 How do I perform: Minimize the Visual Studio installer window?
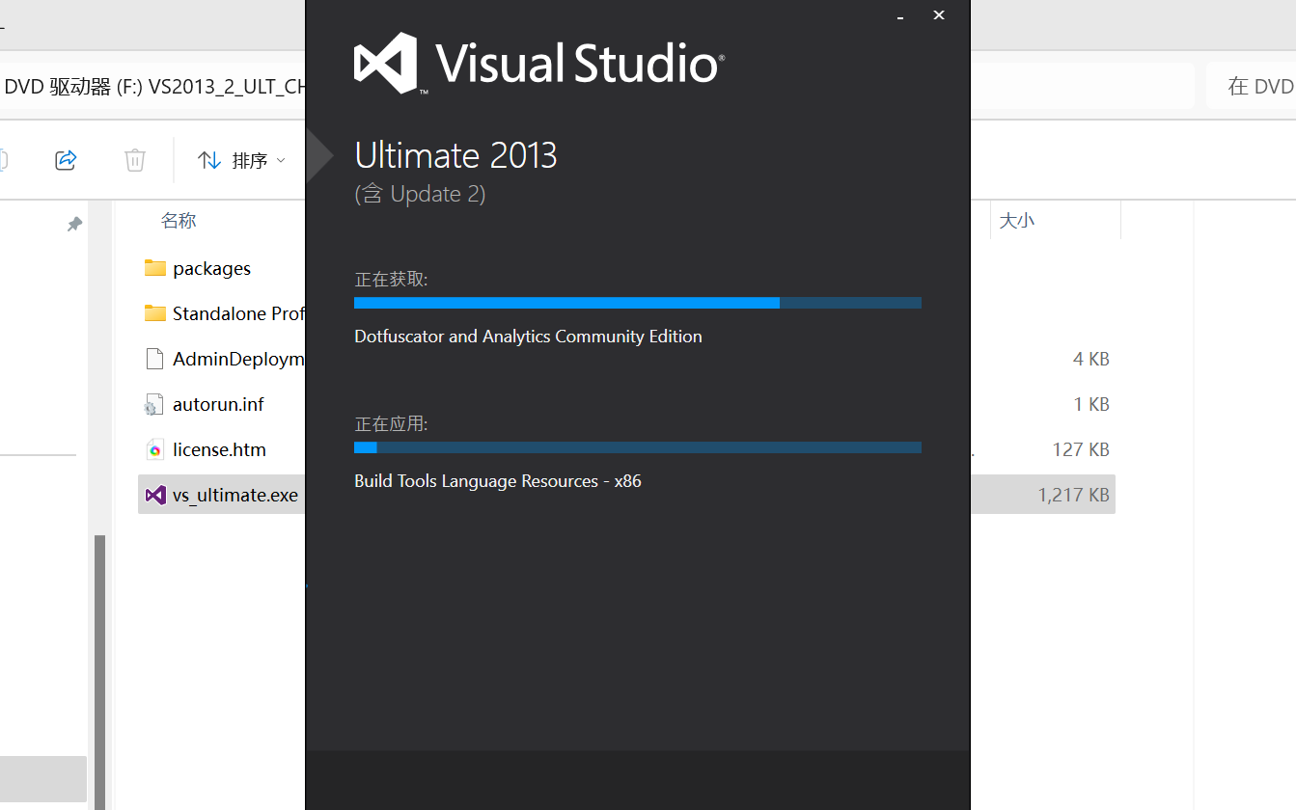coord(900,16)
